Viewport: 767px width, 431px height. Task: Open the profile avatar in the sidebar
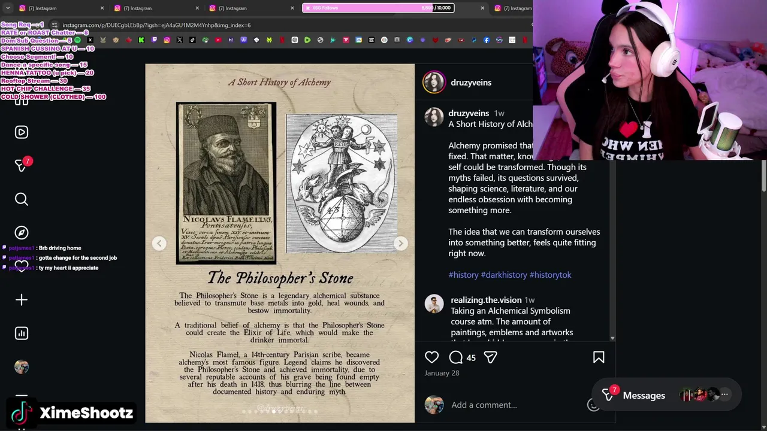pyautogui.click(x=22, y=367)
